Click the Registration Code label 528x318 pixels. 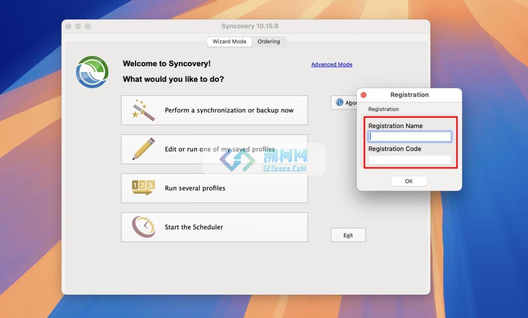pyautogui.click(x=395, y=149)
